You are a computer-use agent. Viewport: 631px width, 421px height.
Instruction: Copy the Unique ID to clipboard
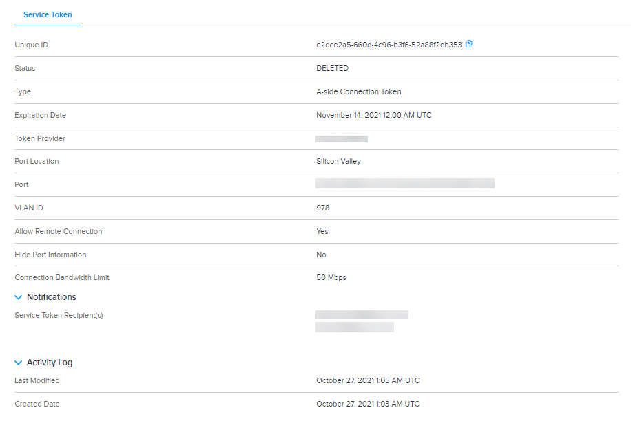469,44
